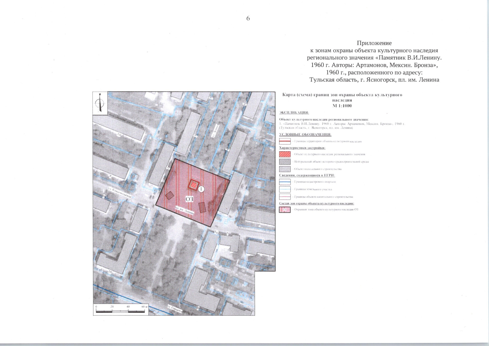489x346 pixels.
Task: Click the red hatched cultural heritage legend swatch
Action: [285, 155]
